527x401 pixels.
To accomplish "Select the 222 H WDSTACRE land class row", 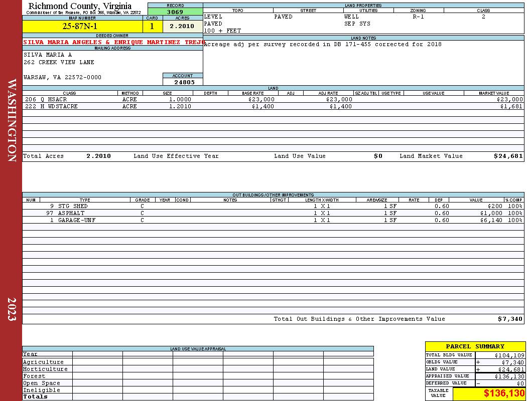I will [273, 106].
